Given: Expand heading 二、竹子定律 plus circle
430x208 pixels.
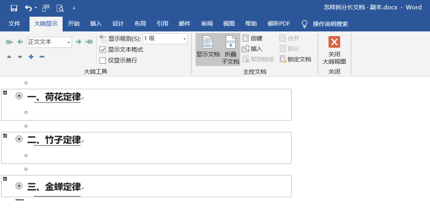Looking at the screenshot, I should [x=19, y=139].
